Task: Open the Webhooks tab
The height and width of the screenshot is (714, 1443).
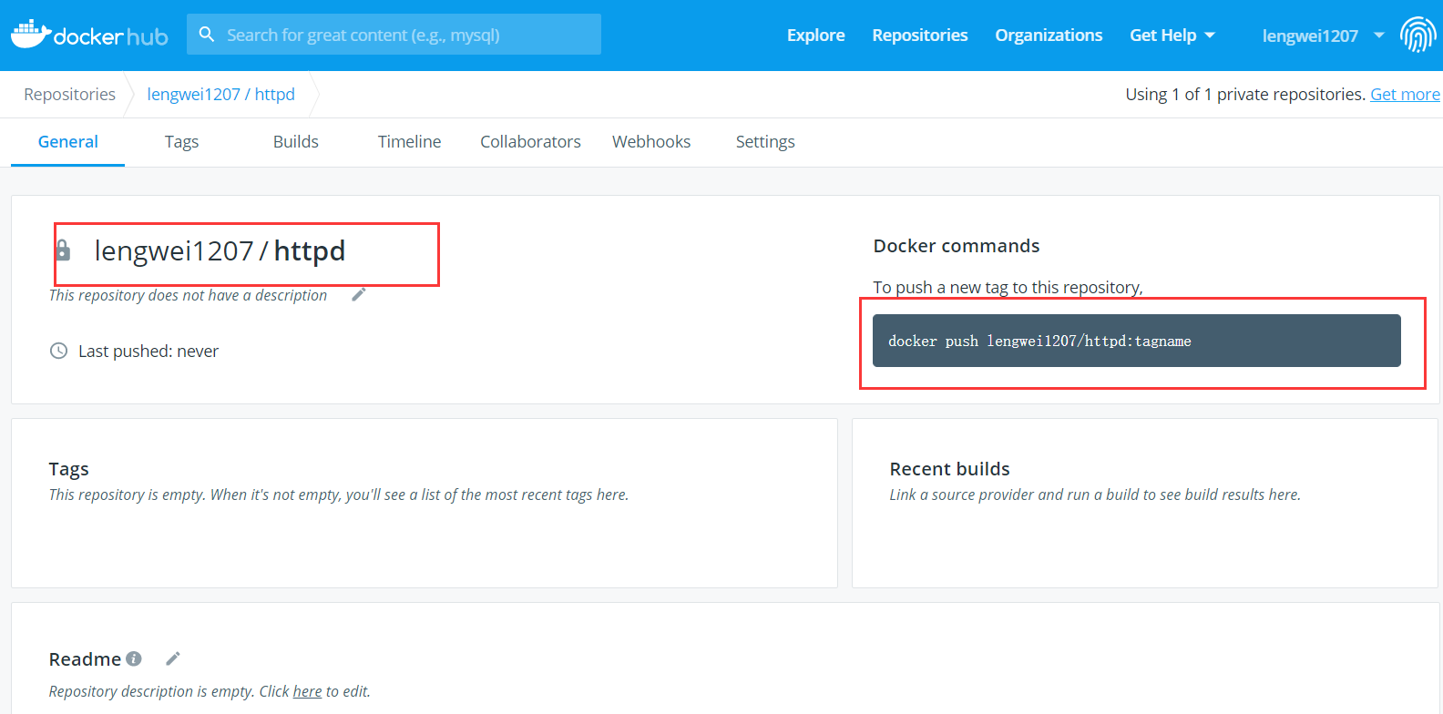Action: [651, 142]
